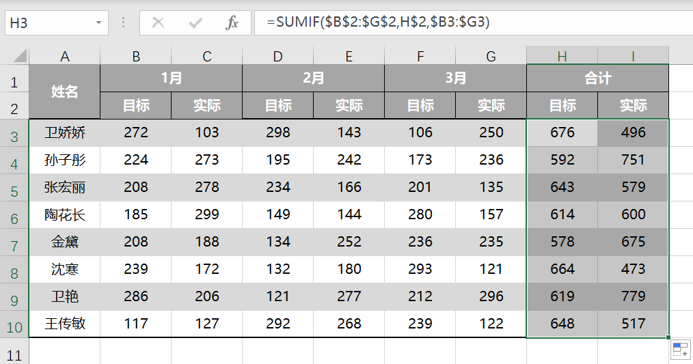The width and height of the screenshot is (693, 364).
Task: Click the 姓名 header cell
Action: 65,92
